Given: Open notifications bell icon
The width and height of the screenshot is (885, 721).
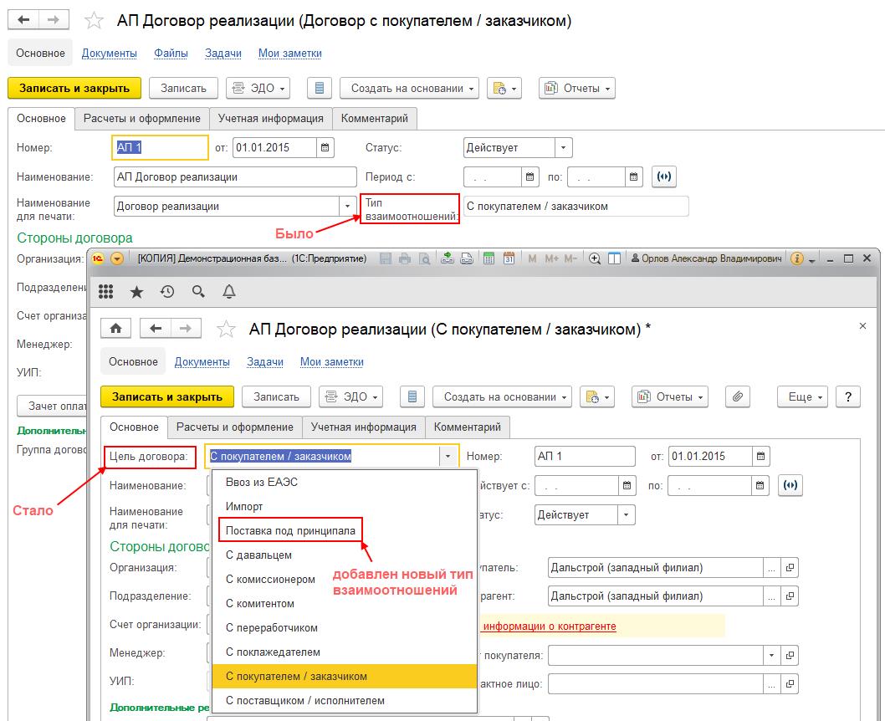Looking at the screenshot, I should pyautogui.click(x=228, y=292).
